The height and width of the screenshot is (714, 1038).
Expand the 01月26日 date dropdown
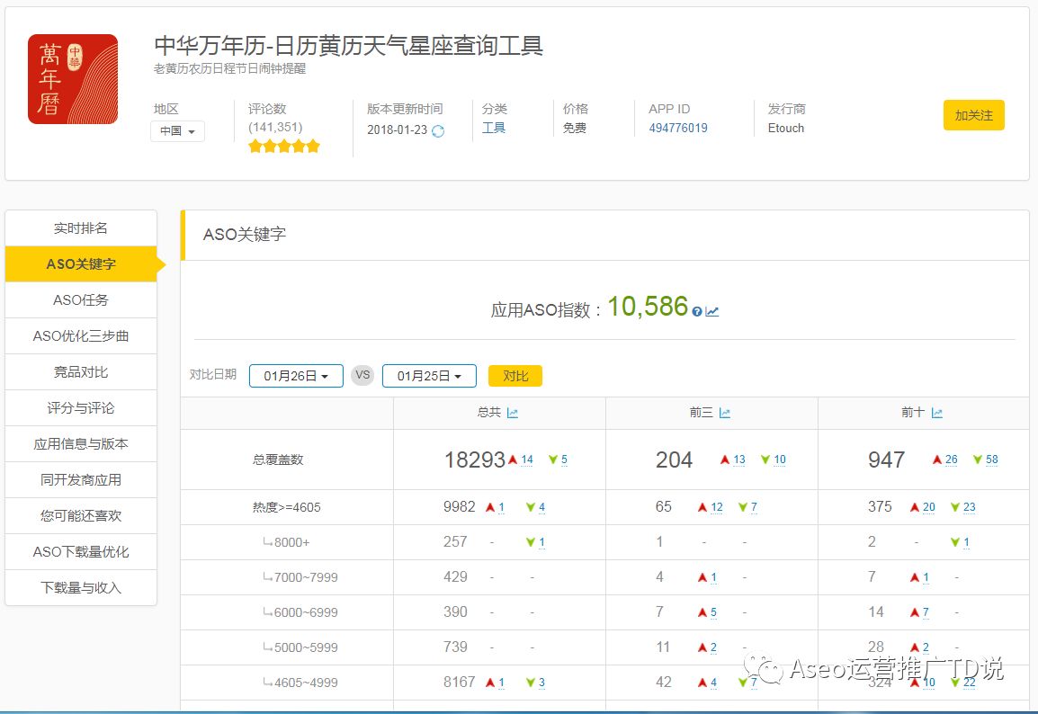tap(296, 376)
